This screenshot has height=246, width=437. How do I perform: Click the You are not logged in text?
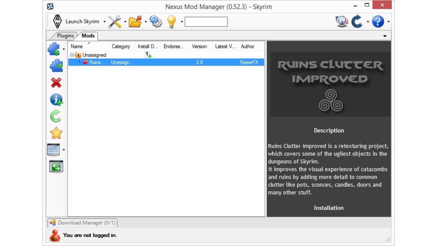90,235
